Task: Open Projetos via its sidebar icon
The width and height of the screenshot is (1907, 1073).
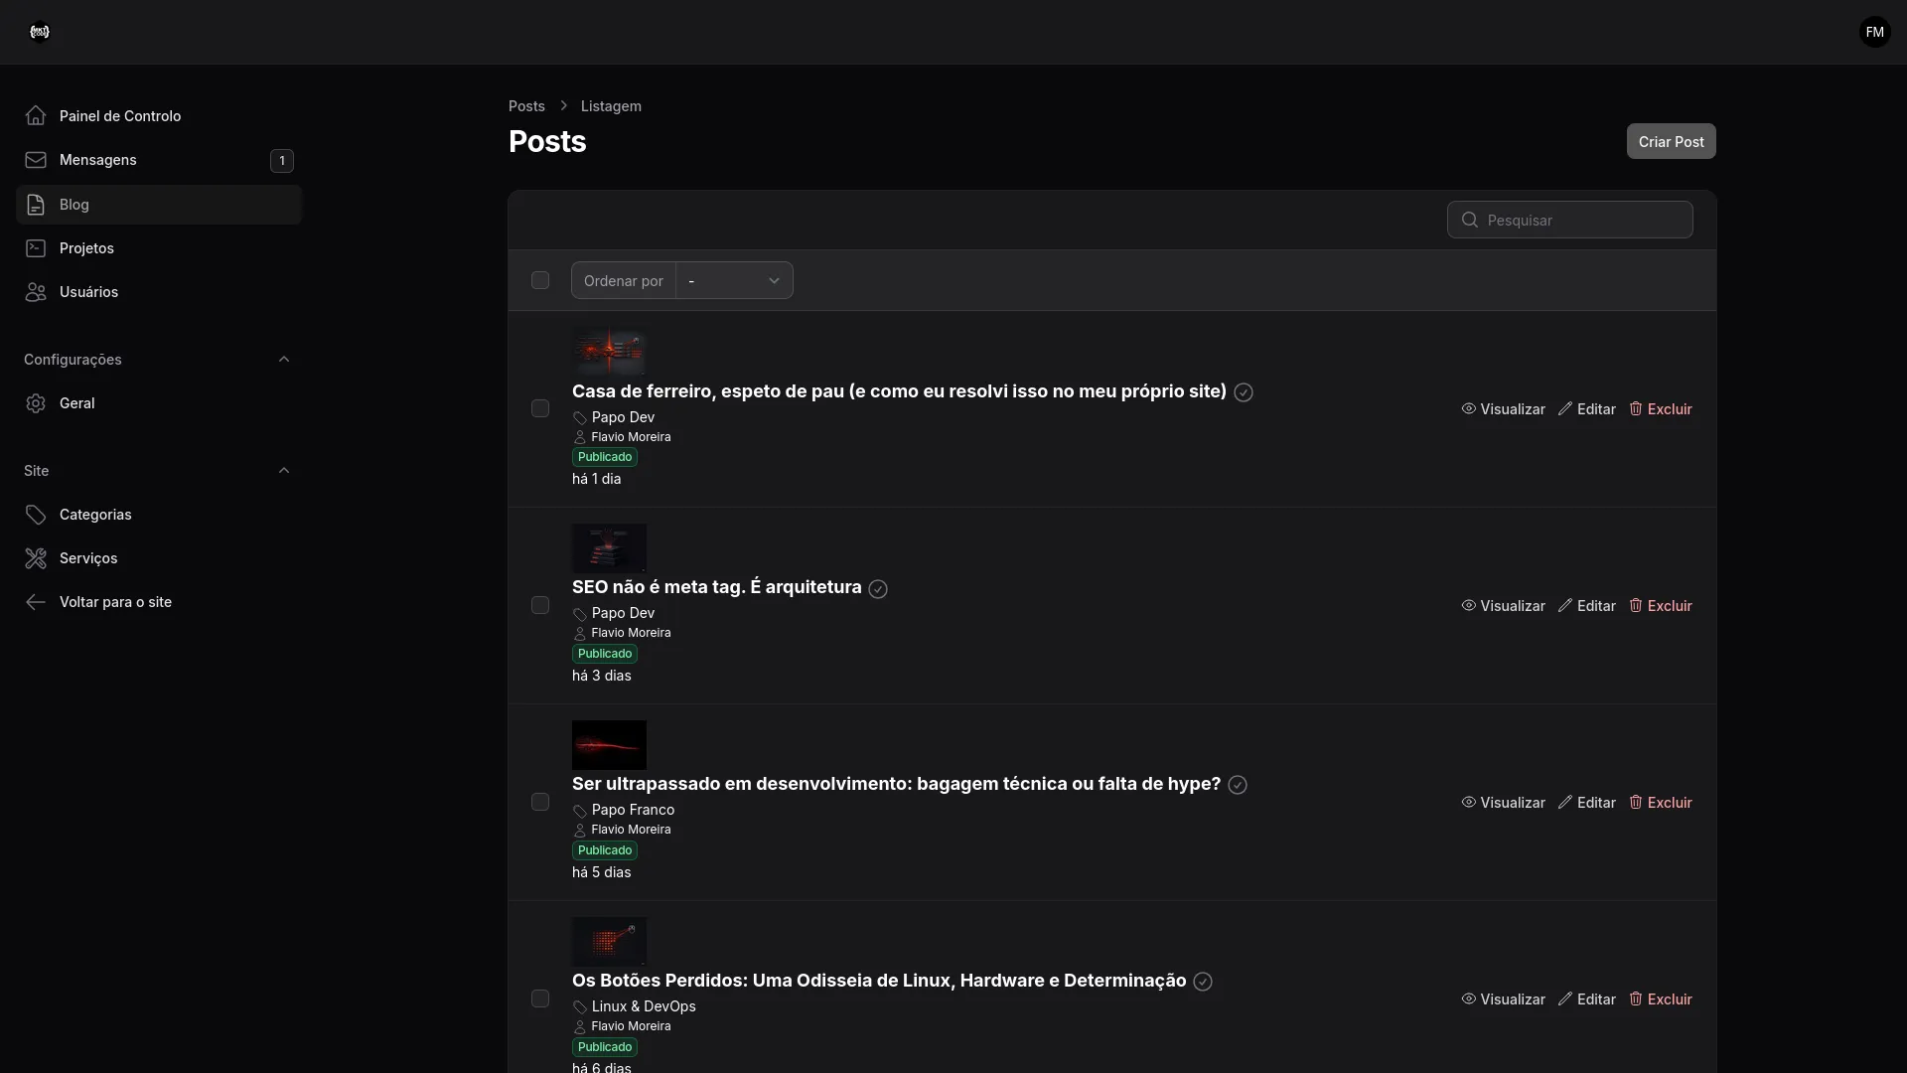Action: [x=35, y=247]
